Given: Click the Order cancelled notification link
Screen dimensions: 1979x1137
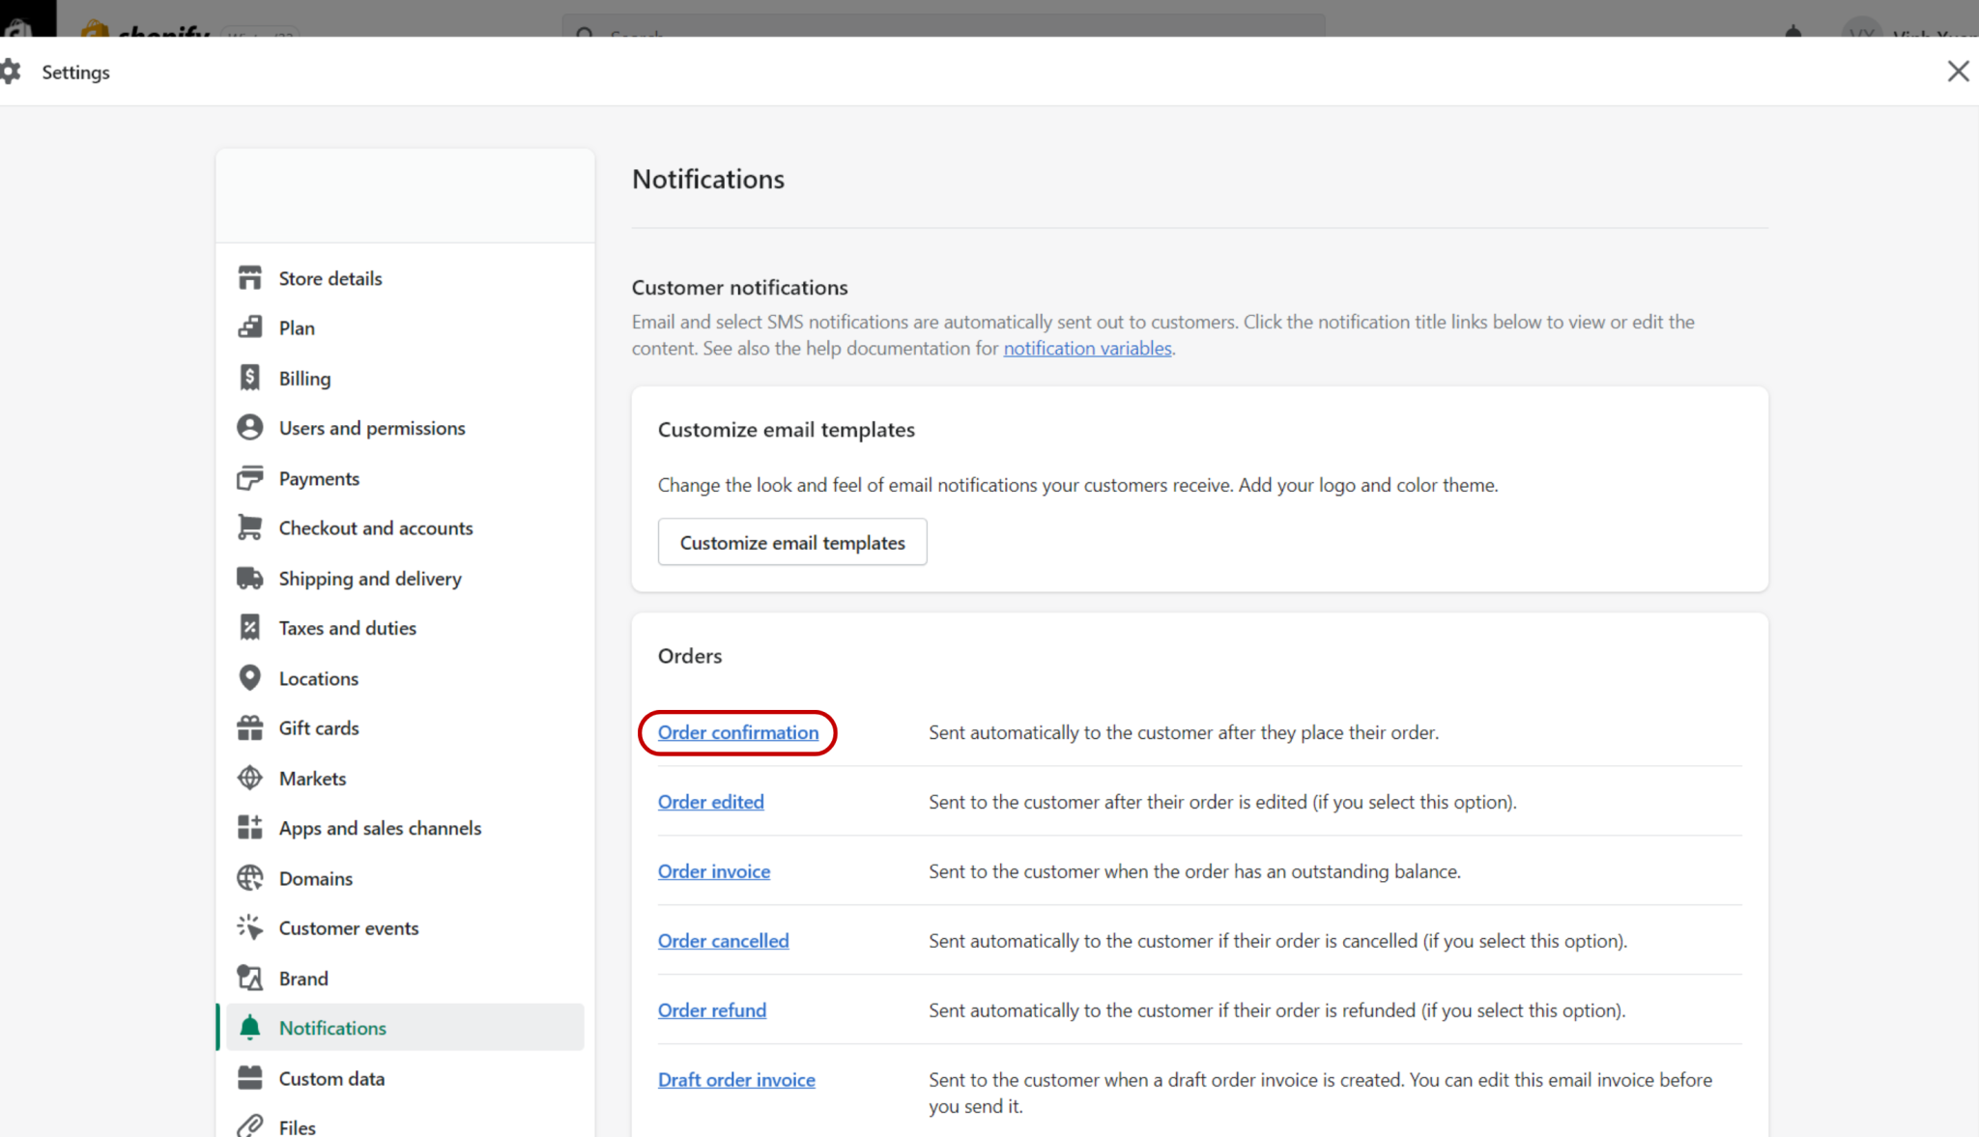Looking at the screenshot, I should click(723, 940).
